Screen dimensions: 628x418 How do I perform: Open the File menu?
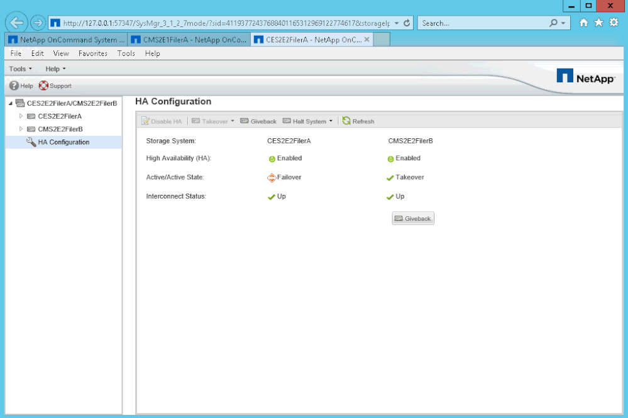coord(16,53)
